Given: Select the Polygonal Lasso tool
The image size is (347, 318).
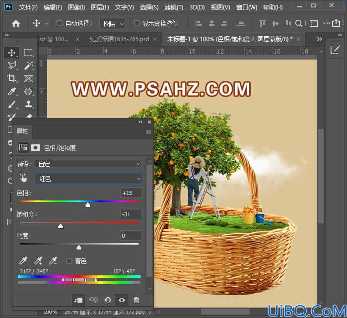Looking at the screenshot, I should [11, 65].
